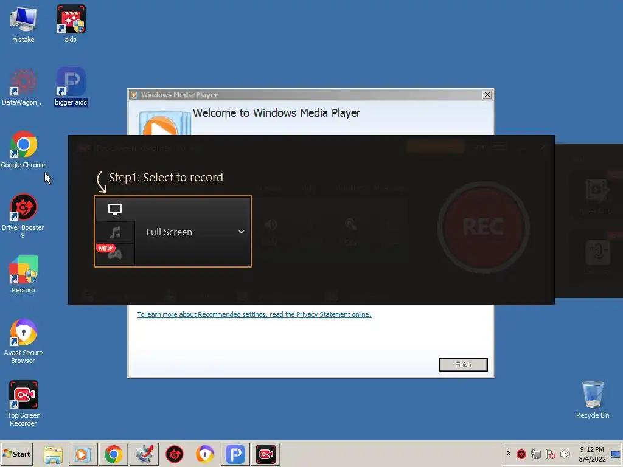
Task: Open the mistake desktop shortcut
Action: [x=23, y=24]
